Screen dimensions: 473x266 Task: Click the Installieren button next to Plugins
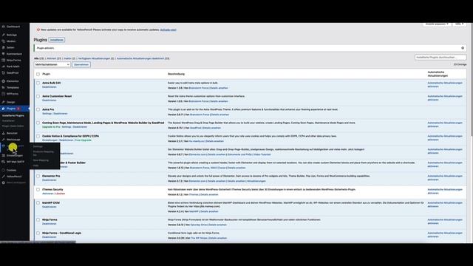[x=57, y=40]
